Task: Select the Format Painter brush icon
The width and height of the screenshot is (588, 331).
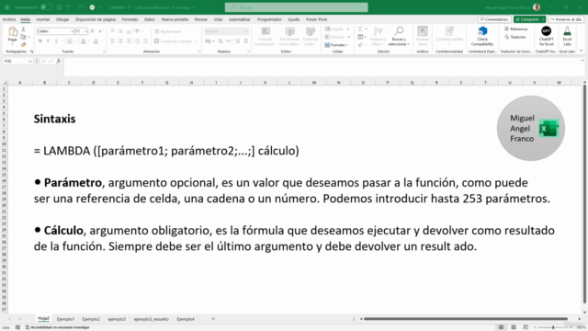Action: tap(23, 44)
